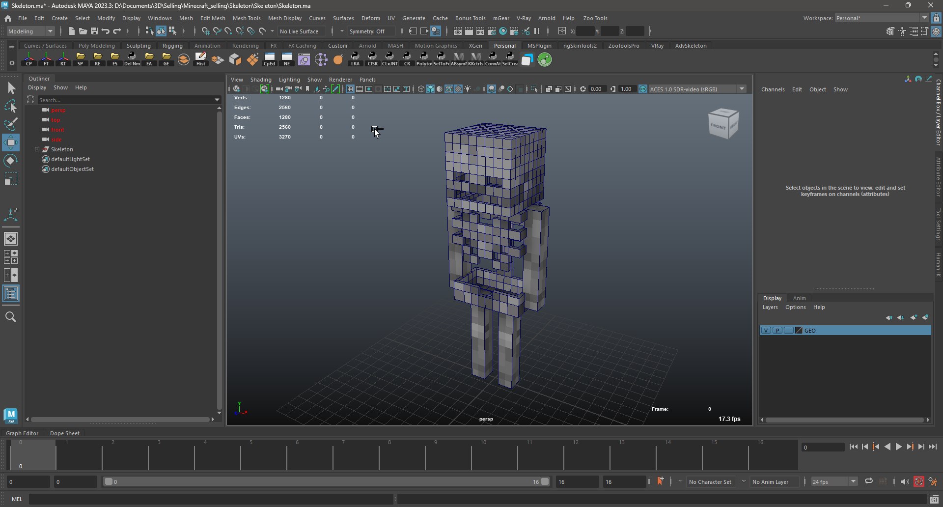Click the CP shelf icon
The height and width of the screenshot is (507, 943).
(29, 59)
